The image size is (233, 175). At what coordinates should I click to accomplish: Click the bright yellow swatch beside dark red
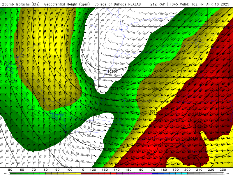pyautogui.click(x=78, y=174)
